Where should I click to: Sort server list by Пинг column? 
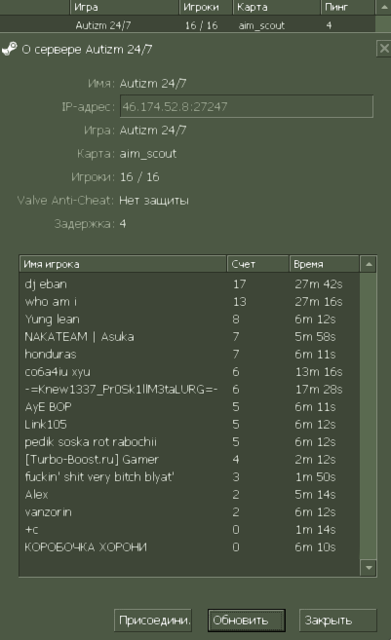point(348,7)
